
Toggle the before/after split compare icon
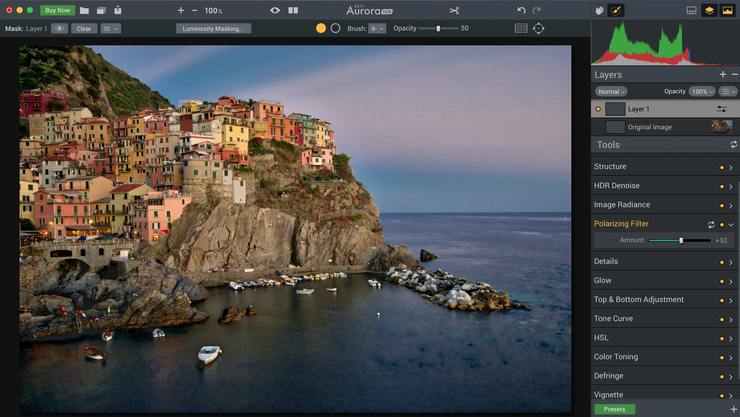(293, 10)
